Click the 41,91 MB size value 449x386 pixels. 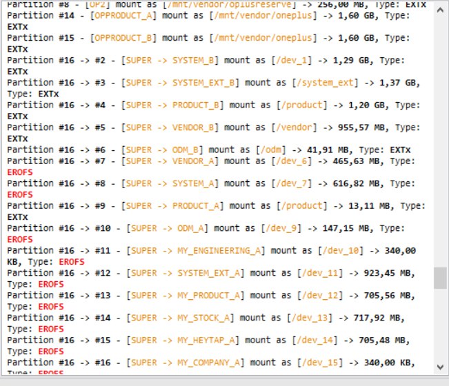[328, 150]
